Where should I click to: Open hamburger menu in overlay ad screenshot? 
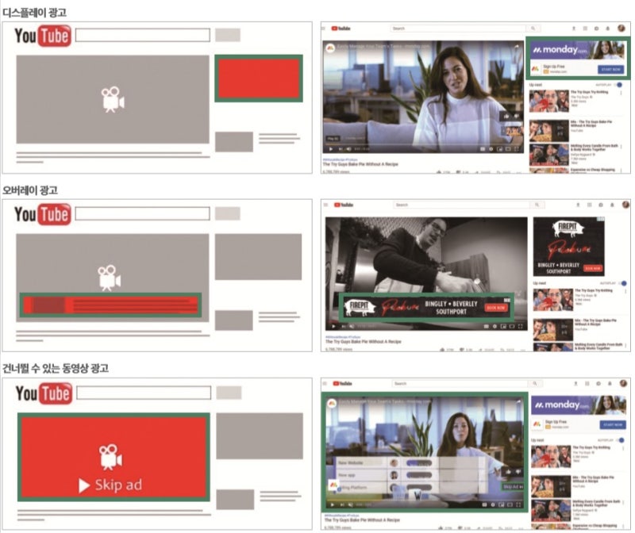325,205
